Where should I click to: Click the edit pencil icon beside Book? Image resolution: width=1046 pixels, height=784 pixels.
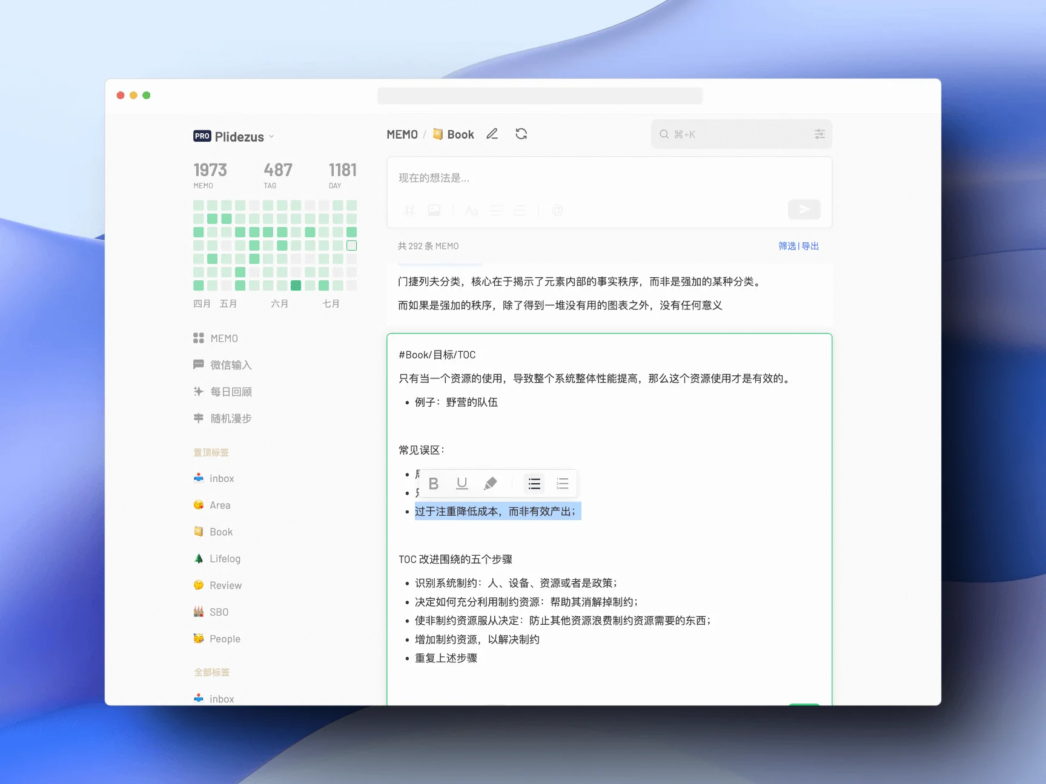pos(492,134)
